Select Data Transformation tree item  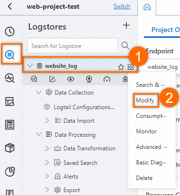tap(90, 148)
